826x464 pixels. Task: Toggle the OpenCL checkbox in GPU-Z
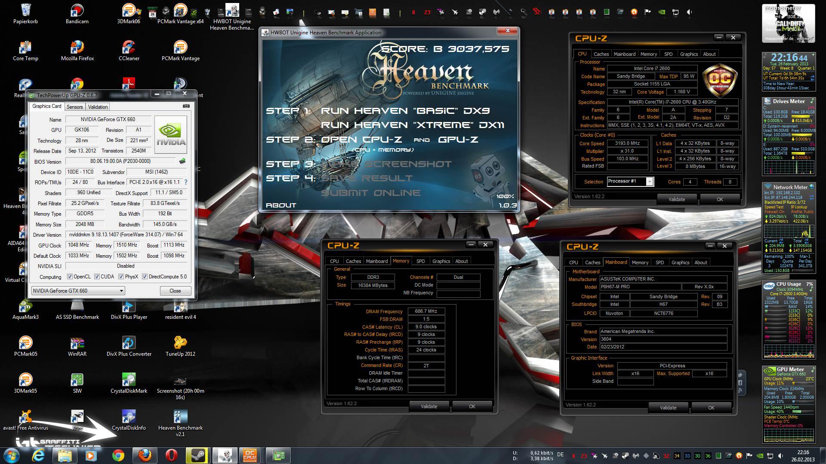[70, 277]
